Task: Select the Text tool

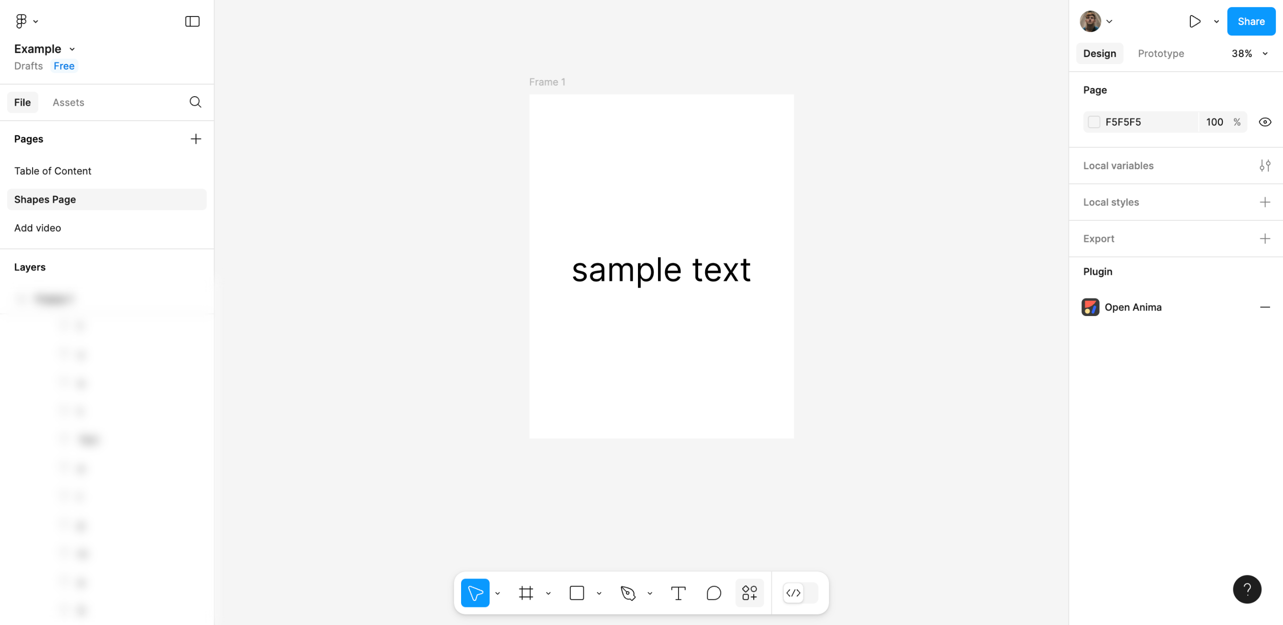Action: pyautogui.click(x=678, y=593)
